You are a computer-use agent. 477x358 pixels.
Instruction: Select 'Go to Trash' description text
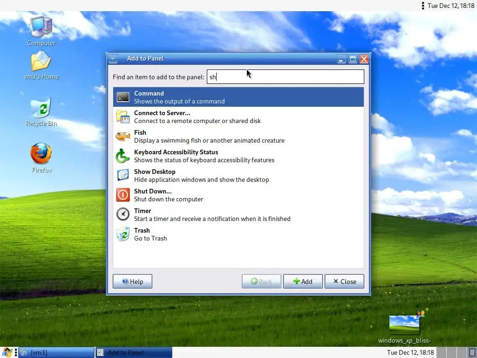point(150,238)
